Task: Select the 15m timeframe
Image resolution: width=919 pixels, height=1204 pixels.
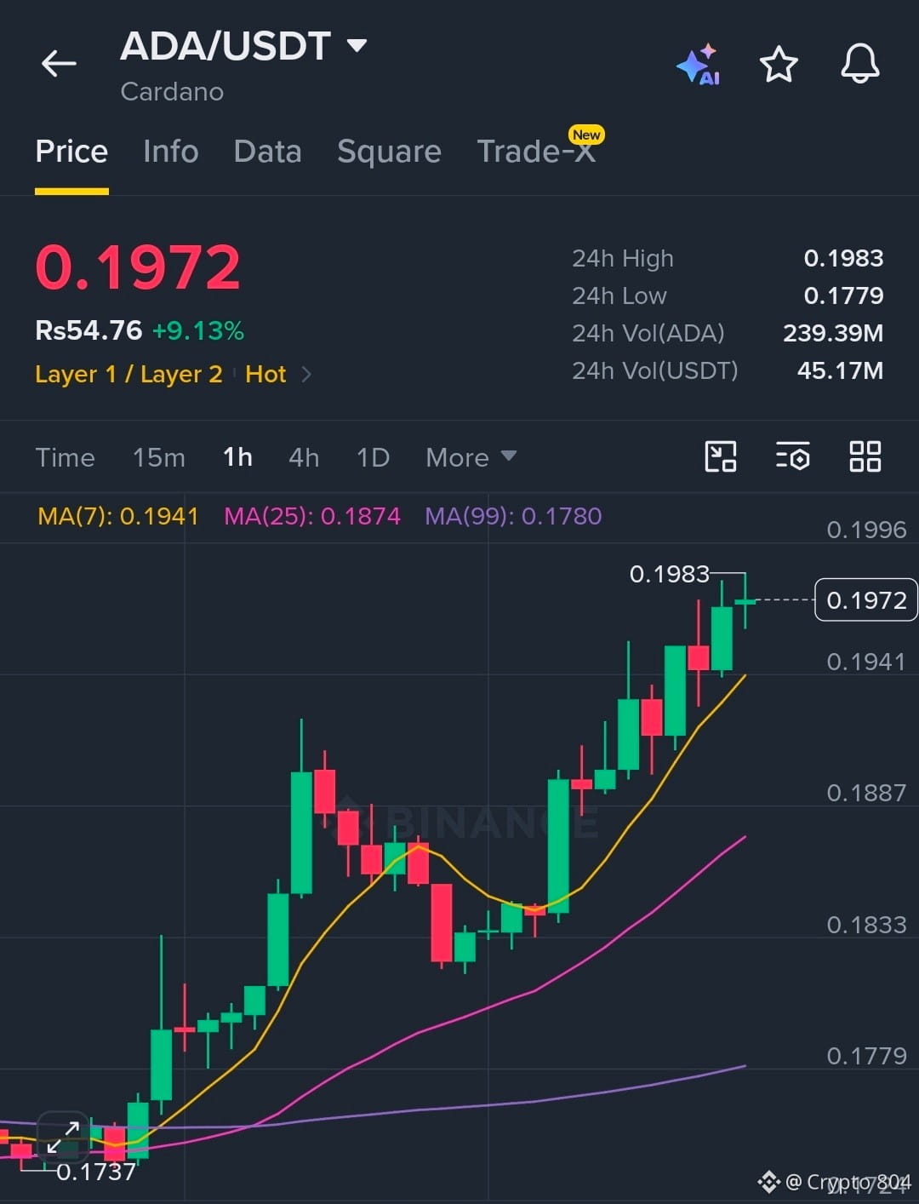Action: (159, 457)
